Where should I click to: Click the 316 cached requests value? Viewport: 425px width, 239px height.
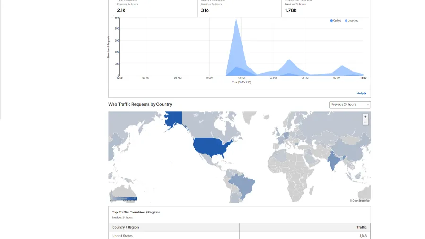(205, 10)
